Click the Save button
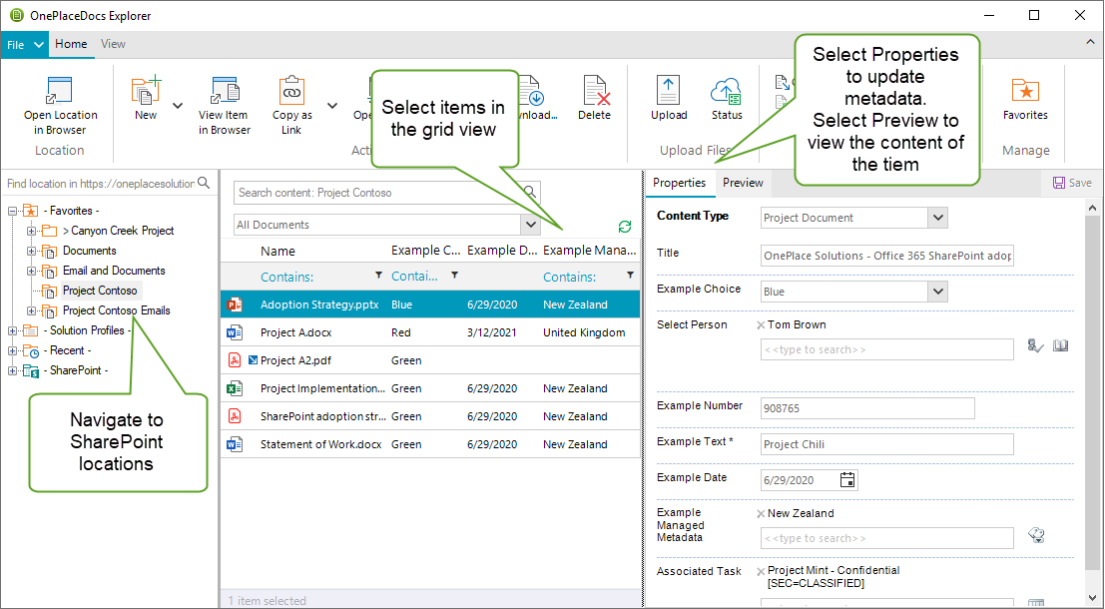Image resolution: width=1105 pixels, height=609 pixels. point(1070,183)
